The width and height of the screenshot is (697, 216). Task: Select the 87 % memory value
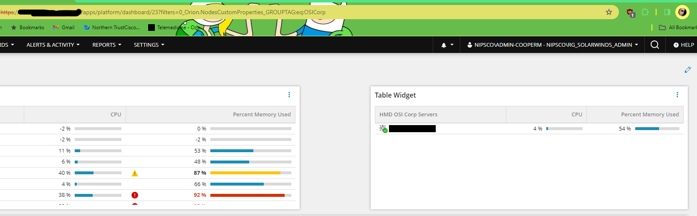200,173
